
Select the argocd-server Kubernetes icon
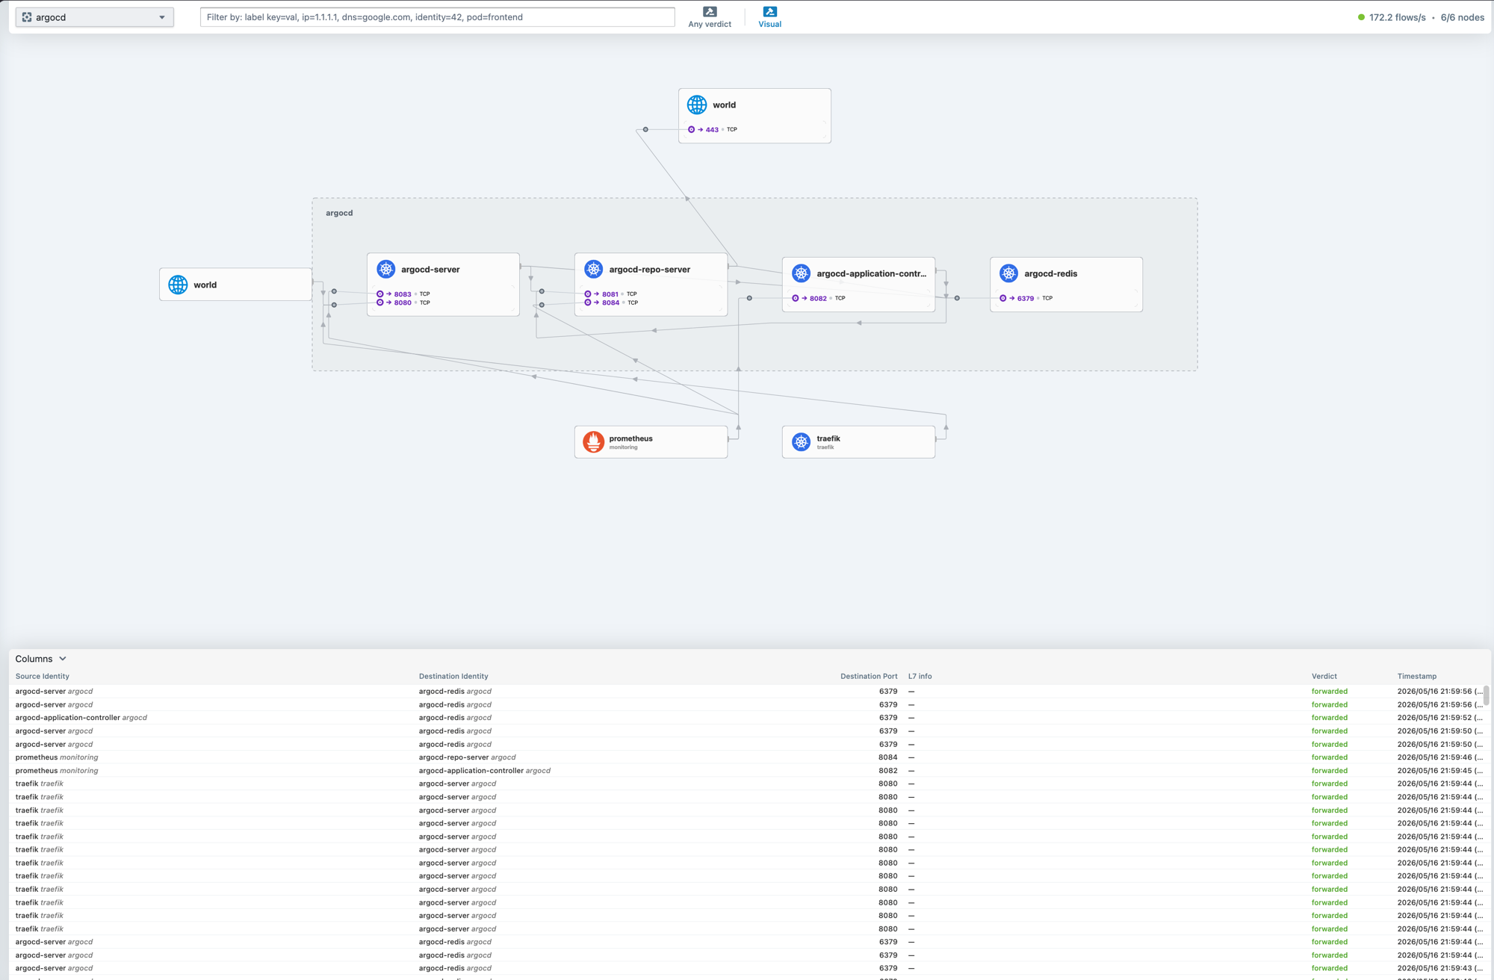385,270
